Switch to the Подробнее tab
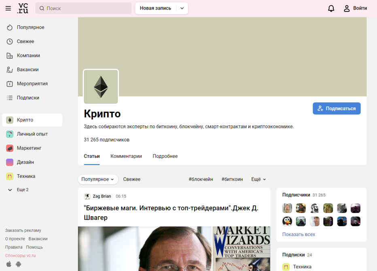 click(165, 156)
